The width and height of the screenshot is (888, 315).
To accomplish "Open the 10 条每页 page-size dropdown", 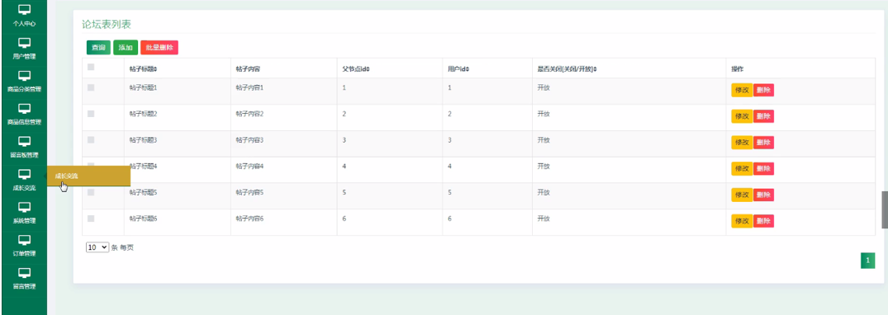I will [97, 247].
